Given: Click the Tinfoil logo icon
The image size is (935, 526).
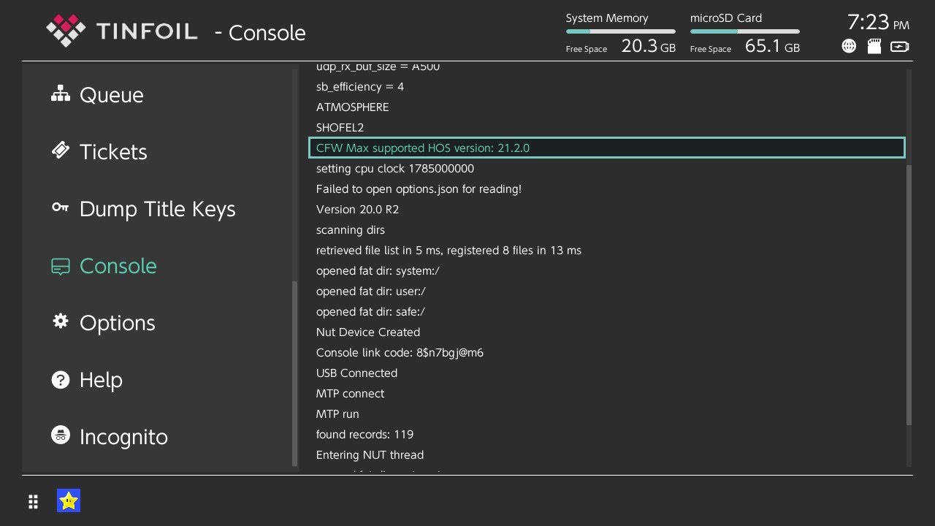Looking at the screenshot, I should tap(66, 31).
